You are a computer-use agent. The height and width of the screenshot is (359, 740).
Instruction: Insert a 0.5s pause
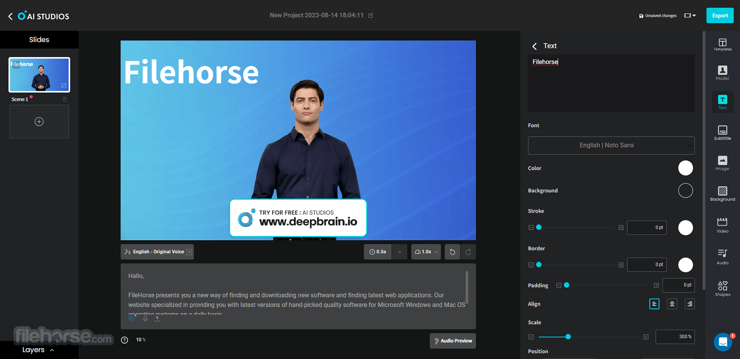click(x=378, y=252)
